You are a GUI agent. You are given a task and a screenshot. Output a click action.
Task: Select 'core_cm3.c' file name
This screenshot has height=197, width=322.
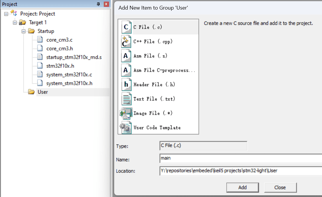click(x=59, y=40)
